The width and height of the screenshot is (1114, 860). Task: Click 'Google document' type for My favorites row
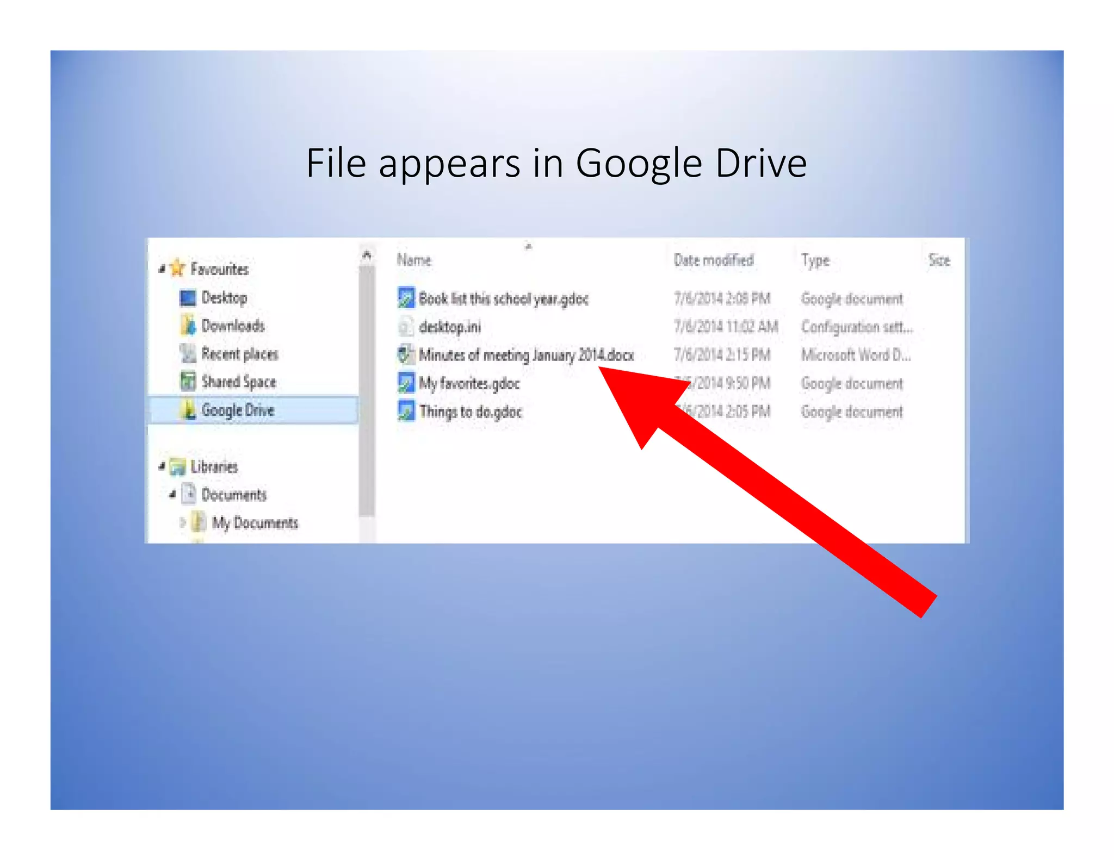pyautogui.click(x=852, y=384)
